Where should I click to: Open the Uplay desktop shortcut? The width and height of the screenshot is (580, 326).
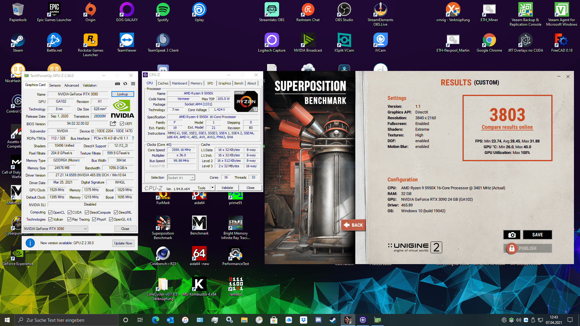coord(199,12)
